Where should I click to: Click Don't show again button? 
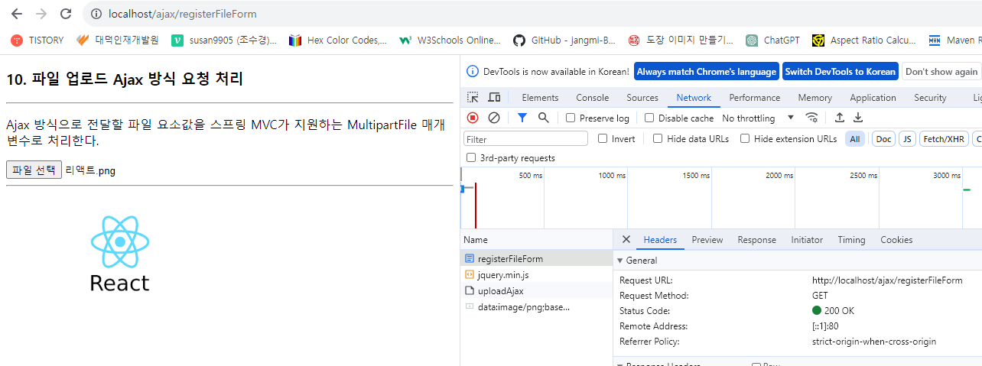pyautogui.click(x=941, y=72)
